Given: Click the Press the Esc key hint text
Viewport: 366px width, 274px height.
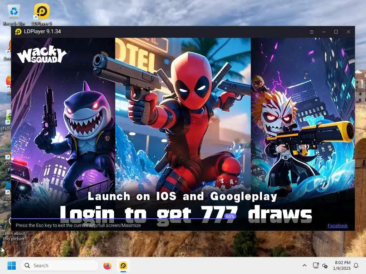Looking at the screenshot, I should pyautogui.click(x=78, y=225).
